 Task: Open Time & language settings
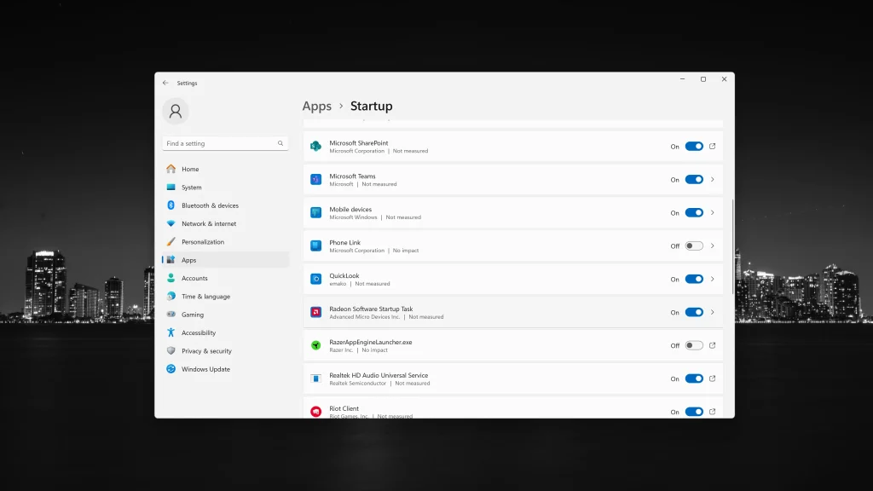225,296
